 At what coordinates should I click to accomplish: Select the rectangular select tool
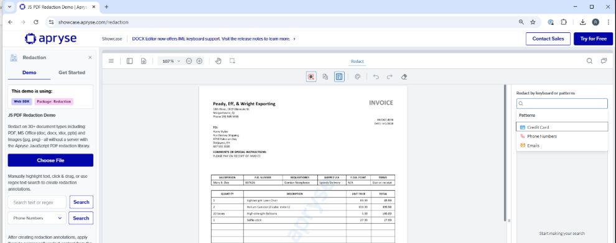pos(233,62)
